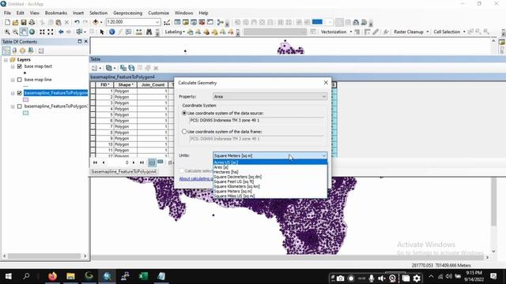Viewport: 506px width, 284px height.
Task: Check base map line layer
Action: click(x=20, y=80)
